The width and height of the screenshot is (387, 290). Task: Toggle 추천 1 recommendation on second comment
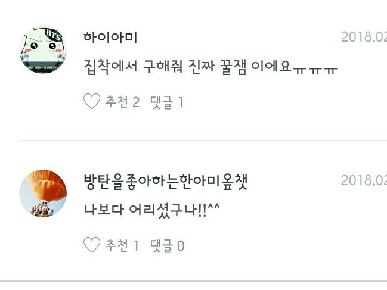pos(122,245)
